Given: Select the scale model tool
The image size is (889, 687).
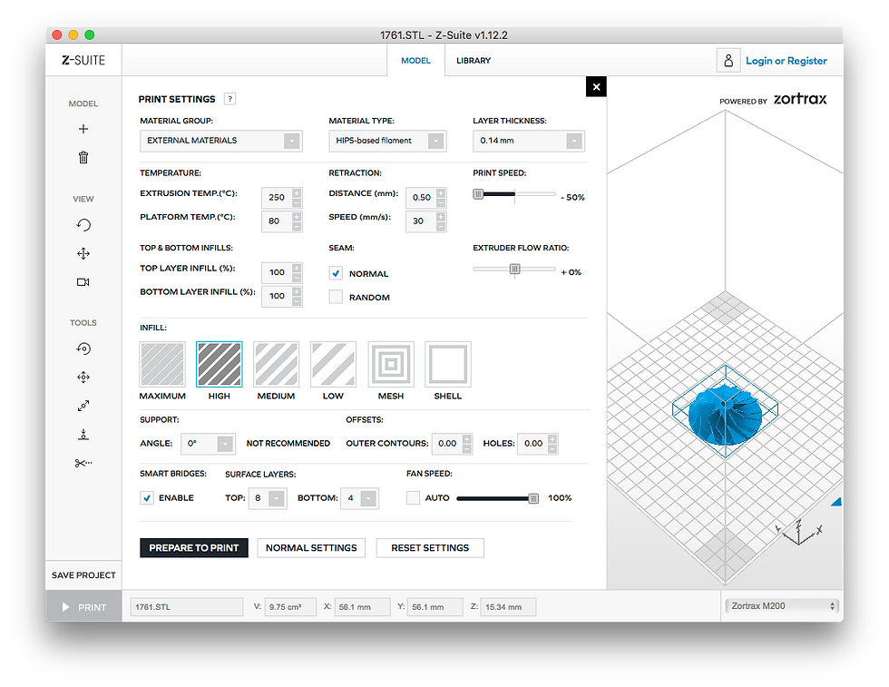Looking at the screenshot, I should pos(83,406).
